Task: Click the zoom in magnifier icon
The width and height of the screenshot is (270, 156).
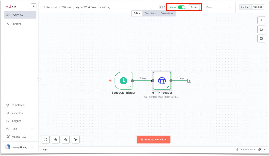Action: tap(56, 139)
